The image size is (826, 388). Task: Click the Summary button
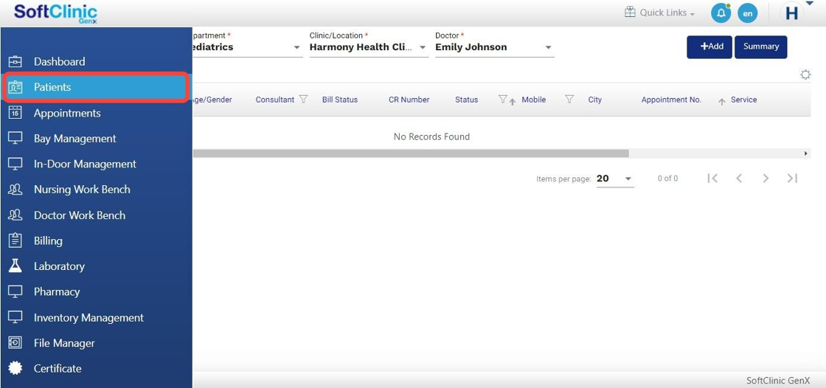760,46
